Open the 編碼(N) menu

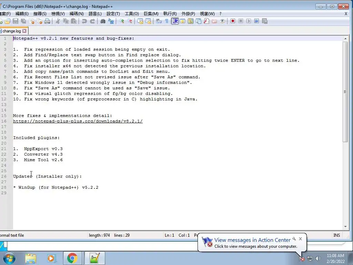(77, 14)
